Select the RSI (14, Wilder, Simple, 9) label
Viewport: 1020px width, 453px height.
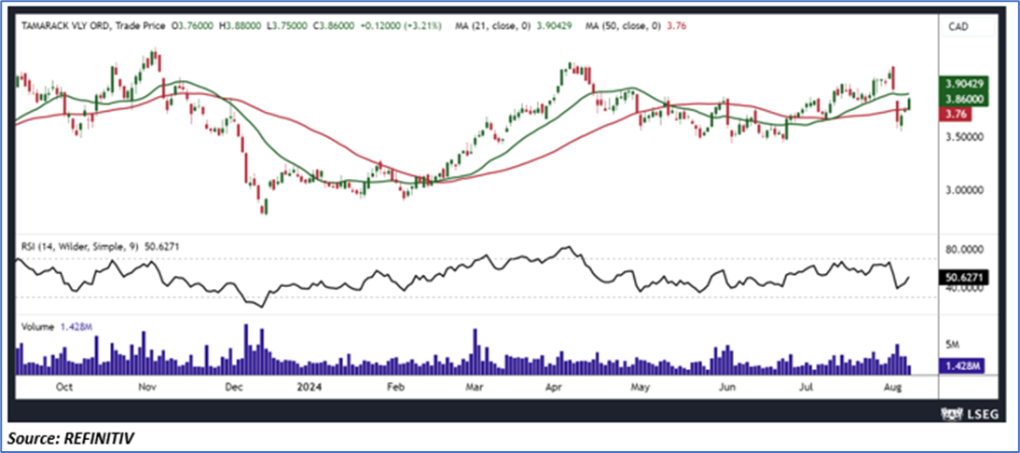pyautogui.click(x=78, y=247)
